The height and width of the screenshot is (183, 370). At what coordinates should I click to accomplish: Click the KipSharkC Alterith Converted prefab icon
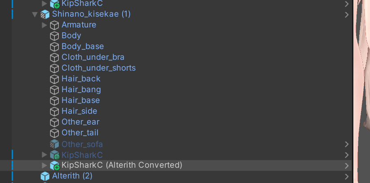click(x=54, y=165)
